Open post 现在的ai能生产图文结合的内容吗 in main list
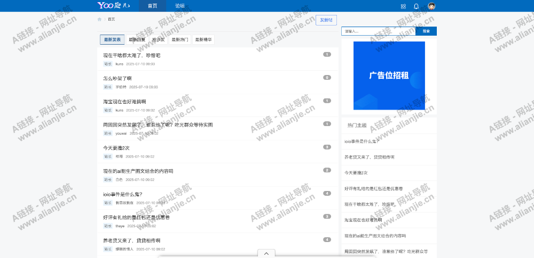 138,171
